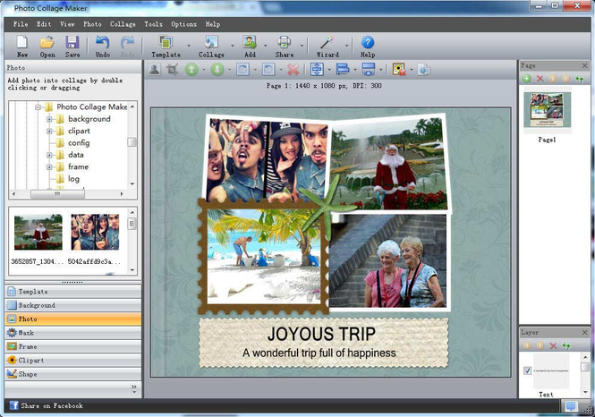This screenshot has height=417, width=595.
Task: Click the Collage toolbar icon
Action: (x=211, y=42)
